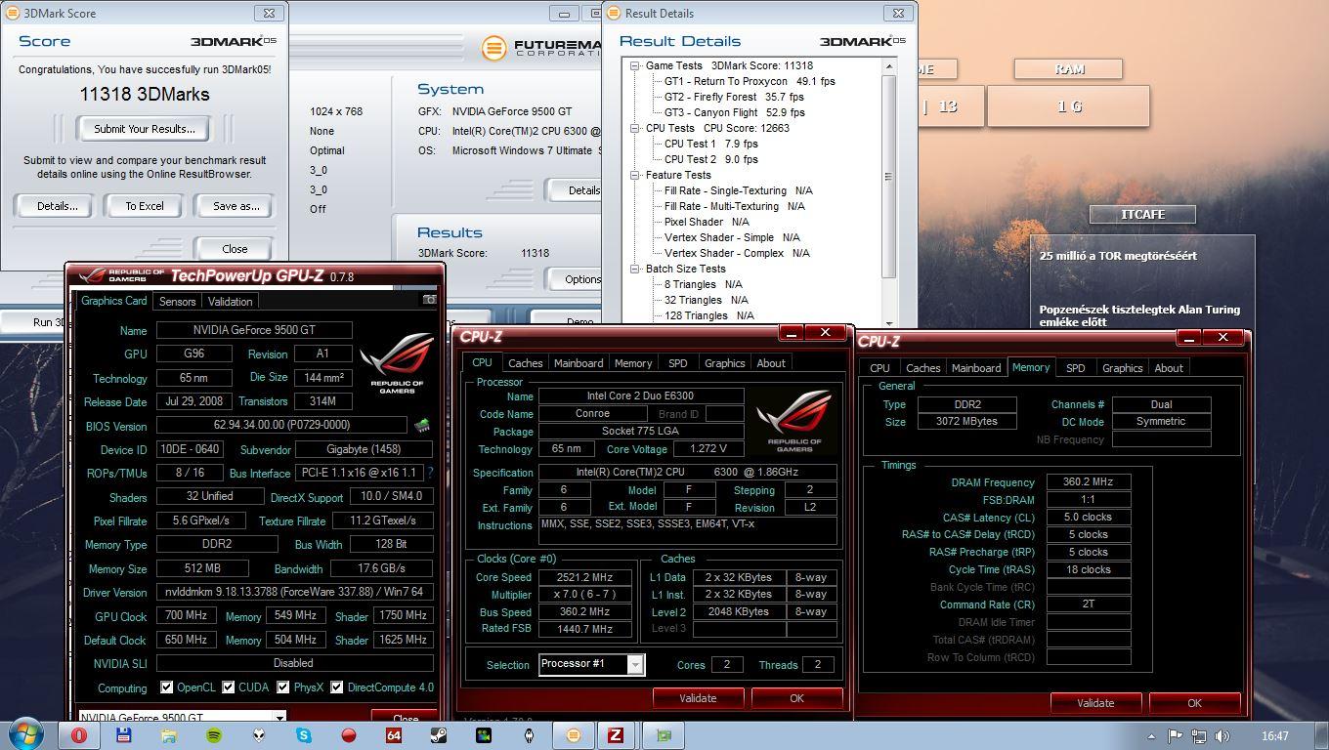Launch Steam from the taskbar
The height and width of the screenshot is (750, 1329).
[x=439, y=735]
